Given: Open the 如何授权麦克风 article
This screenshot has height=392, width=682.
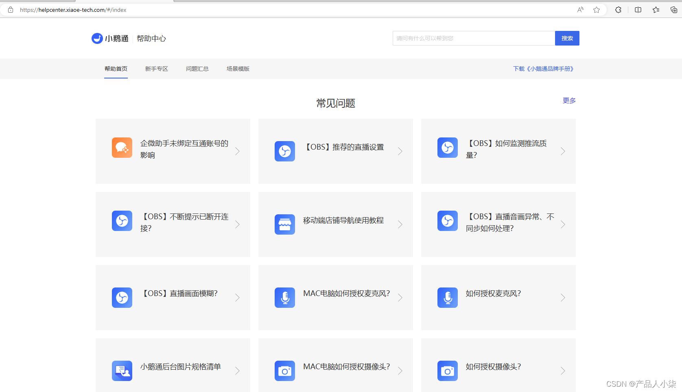Looking at the screenshot, I should tap(494, 294).
